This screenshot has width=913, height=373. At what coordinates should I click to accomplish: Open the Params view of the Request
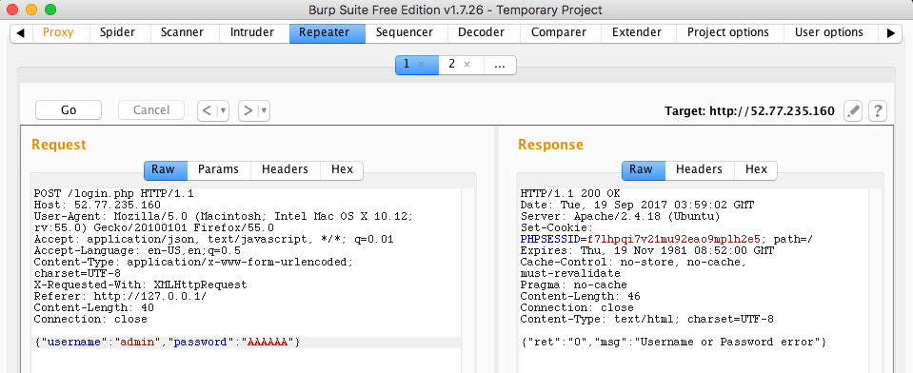tap(218, 169)
